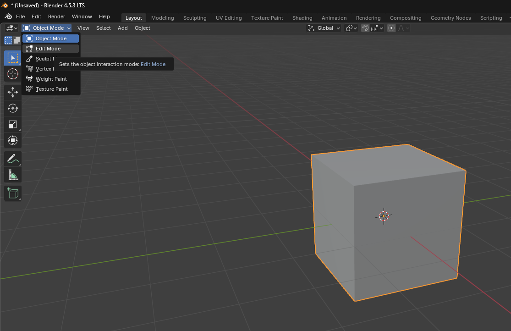Screen dimensions: 511x331
Task: Select the Select Box tool
Action: (x=12, y=58)
